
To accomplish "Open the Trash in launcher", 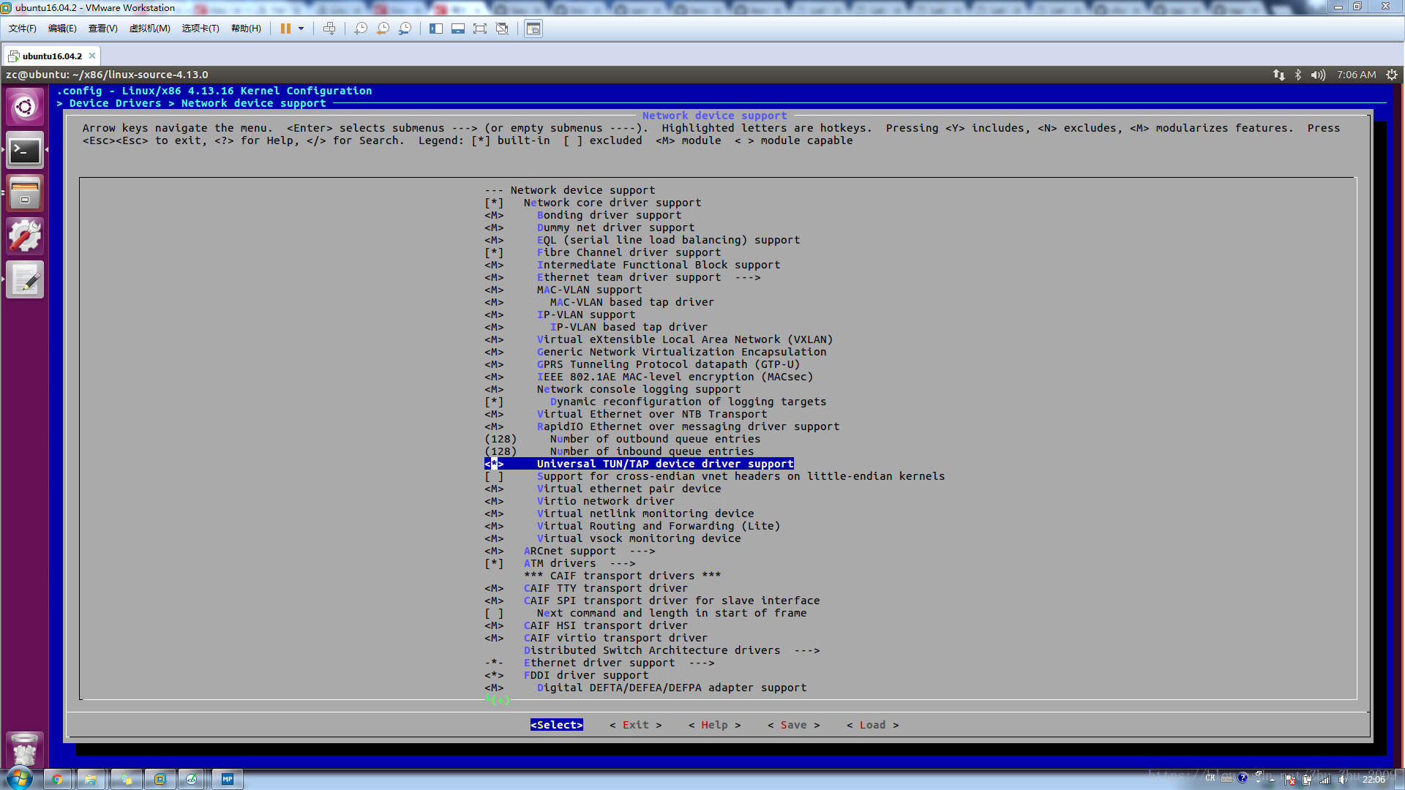I will pos(25,749).
